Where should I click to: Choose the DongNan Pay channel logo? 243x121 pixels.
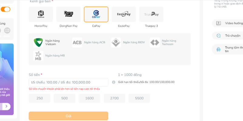(x=69, y=14)
